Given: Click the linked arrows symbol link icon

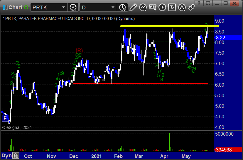Looking at the screenshot, I should tap(191, 7).
